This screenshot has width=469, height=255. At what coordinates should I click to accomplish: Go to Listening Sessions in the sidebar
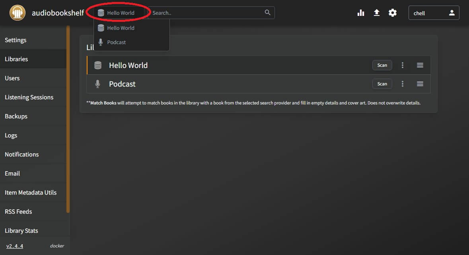click(x=33, y=97)
